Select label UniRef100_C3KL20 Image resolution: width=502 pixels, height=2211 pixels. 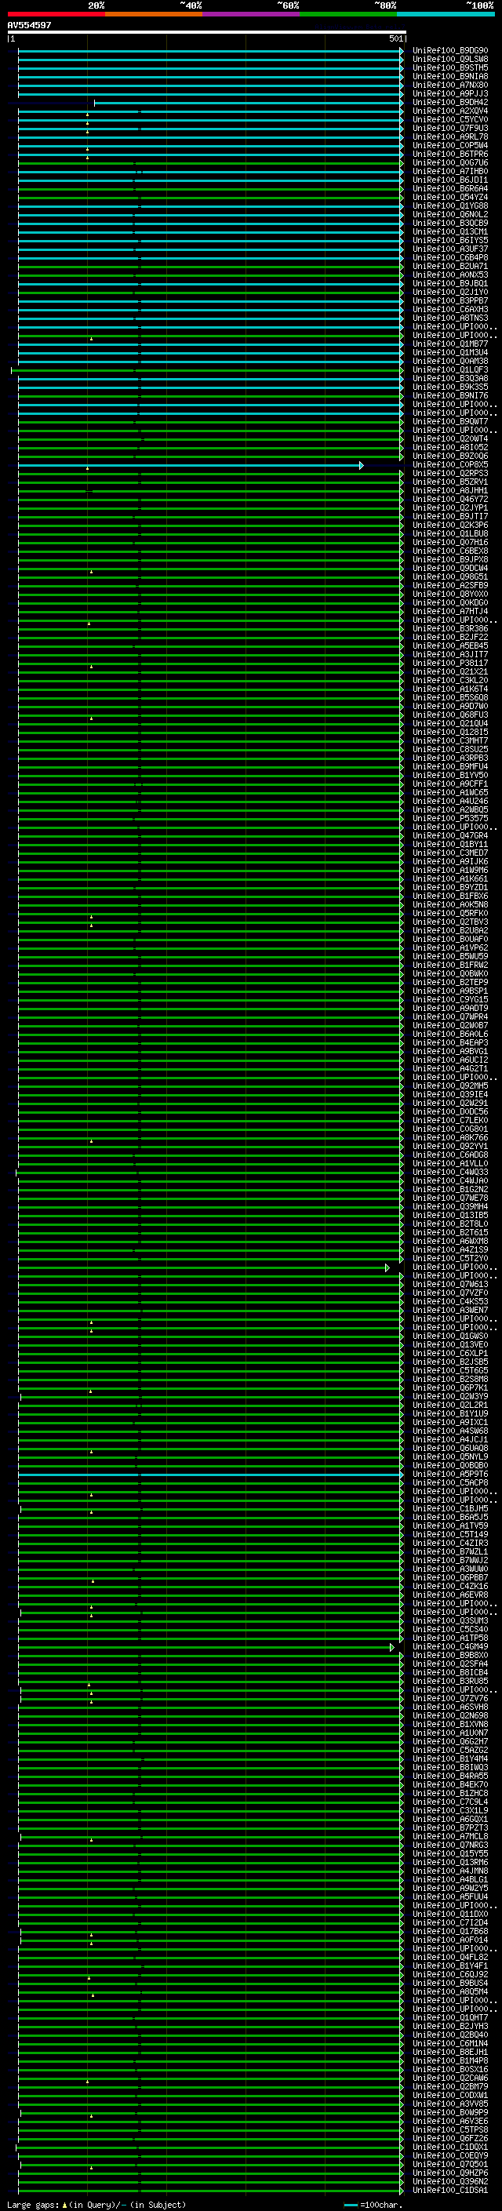pyautogui.click(x=450, y=681)
